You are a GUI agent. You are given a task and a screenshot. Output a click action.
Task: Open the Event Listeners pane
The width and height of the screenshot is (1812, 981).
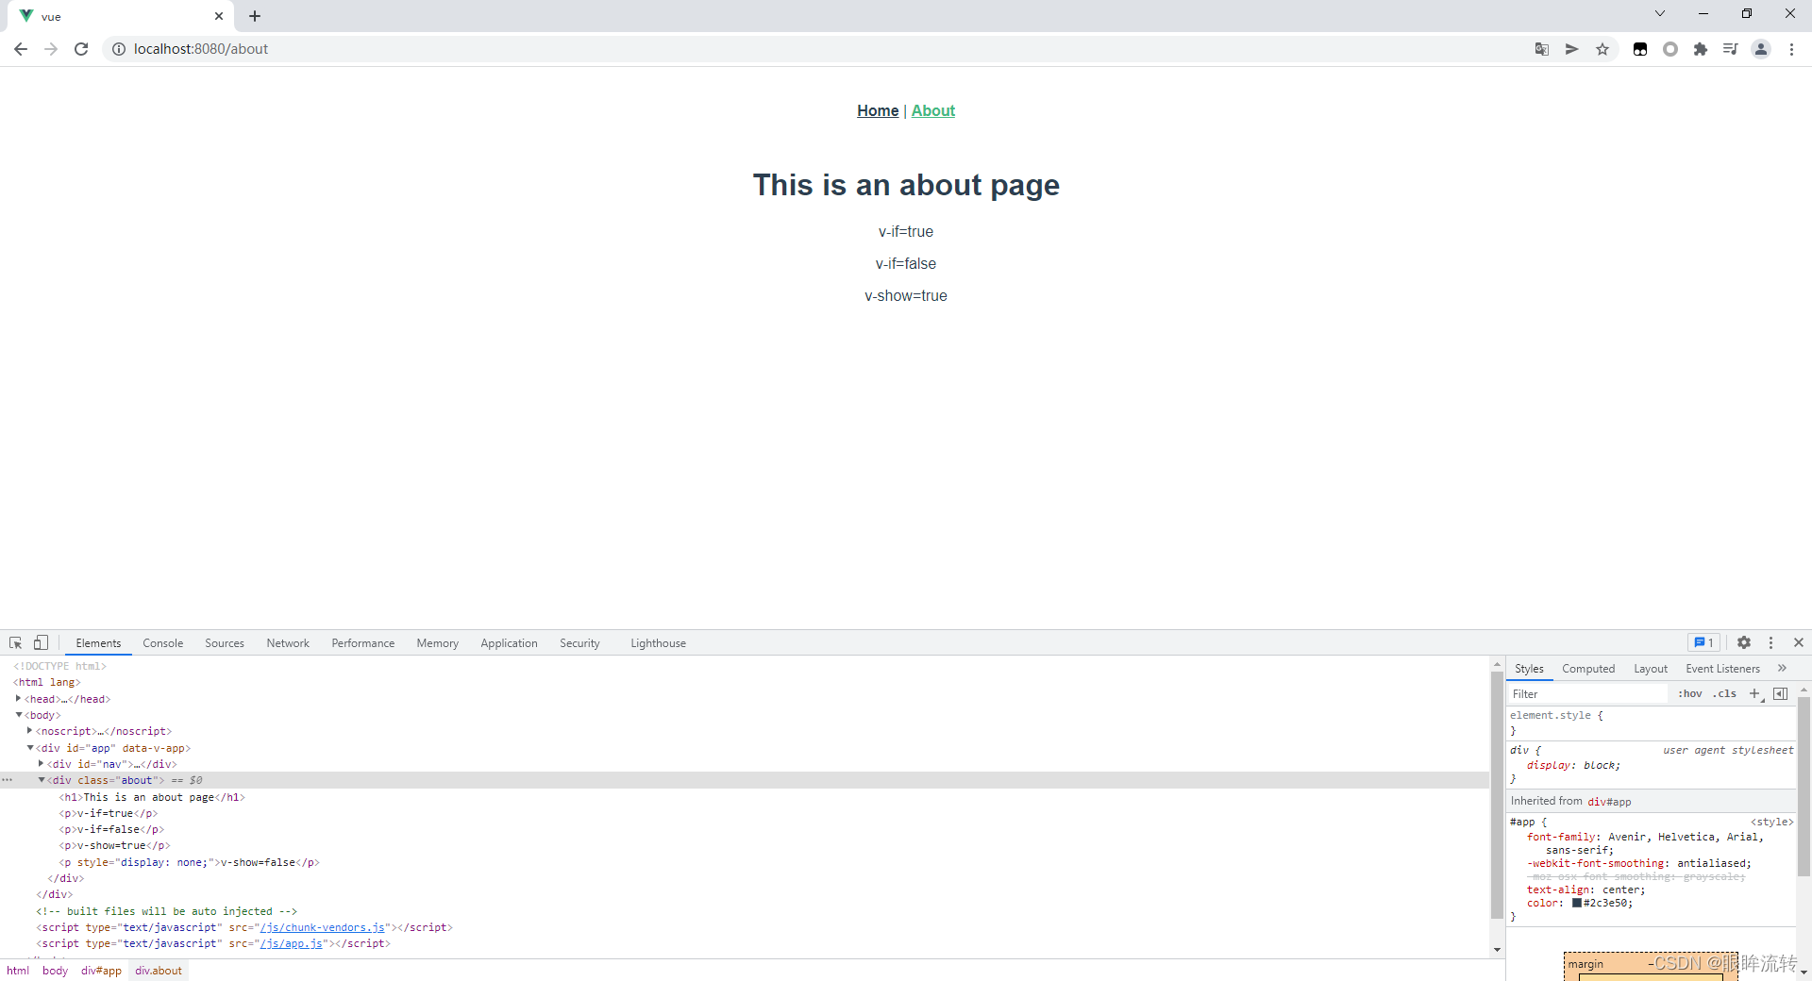[x=1722, y=669]
